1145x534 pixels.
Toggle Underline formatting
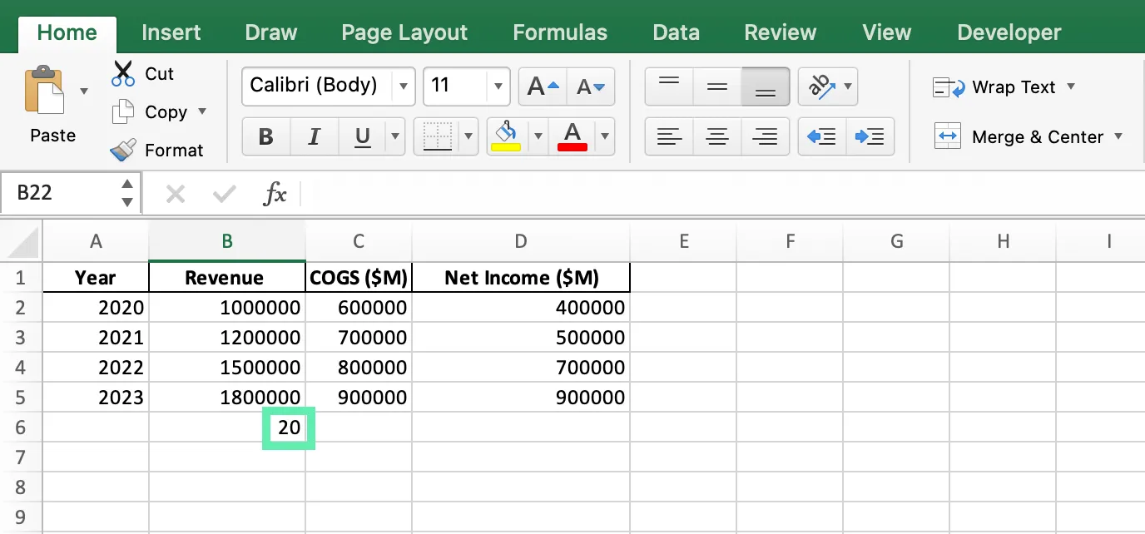(x=362, y=136)
